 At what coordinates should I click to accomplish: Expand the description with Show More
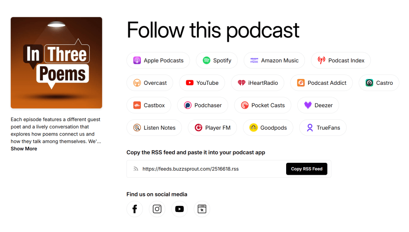click(24, 148)
